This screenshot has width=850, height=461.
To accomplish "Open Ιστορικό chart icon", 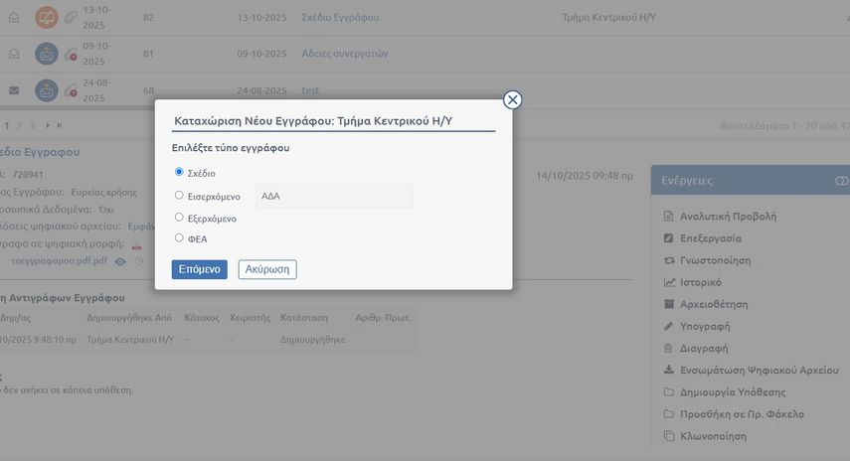I will coord(669,282).
